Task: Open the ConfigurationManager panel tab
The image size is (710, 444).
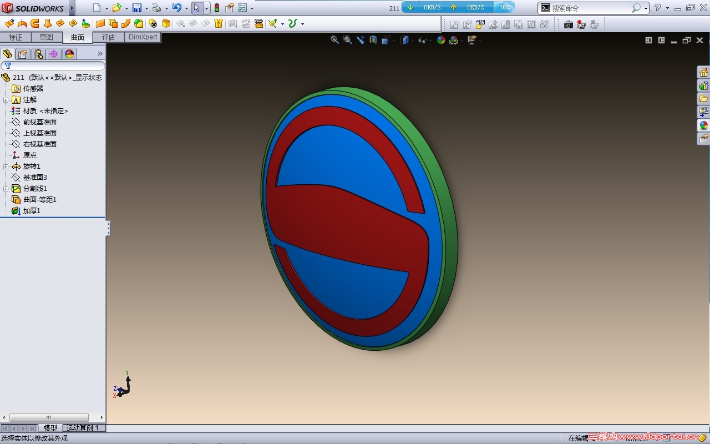Action: pos(38,54)
